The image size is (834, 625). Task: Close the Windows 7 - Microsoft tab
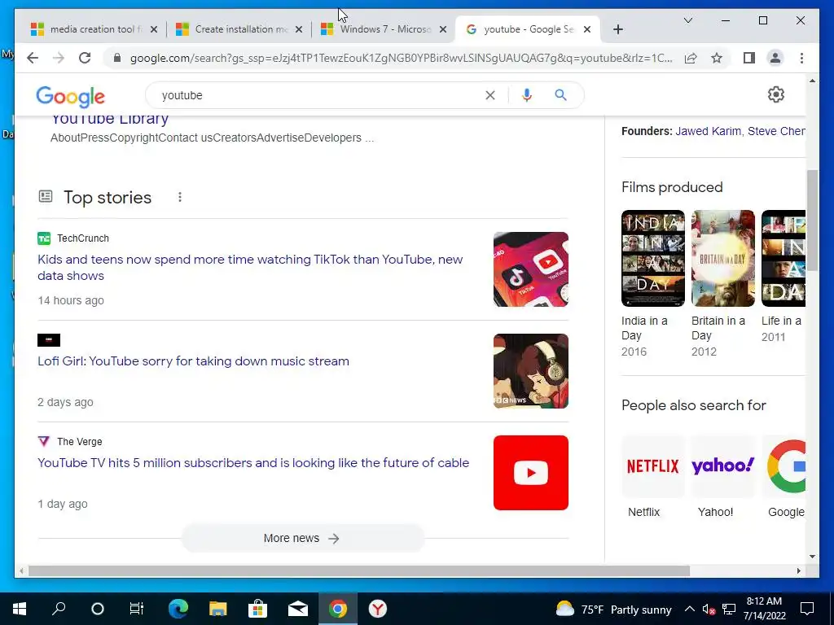pyautogui.click(x=442, y=29)
